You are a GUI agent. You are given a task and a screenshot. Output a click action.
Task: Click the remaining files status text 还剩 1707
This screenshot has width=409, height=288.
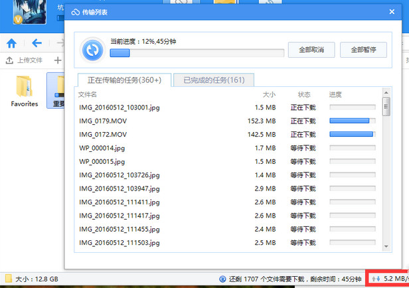pyautogui.click(x=295, y=279)
